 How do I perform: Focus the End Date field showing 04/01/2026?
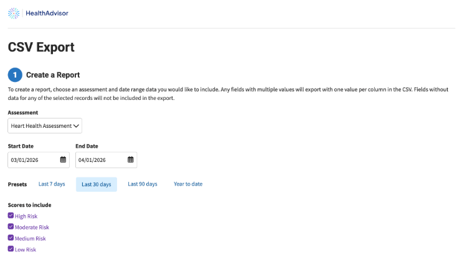106,160
